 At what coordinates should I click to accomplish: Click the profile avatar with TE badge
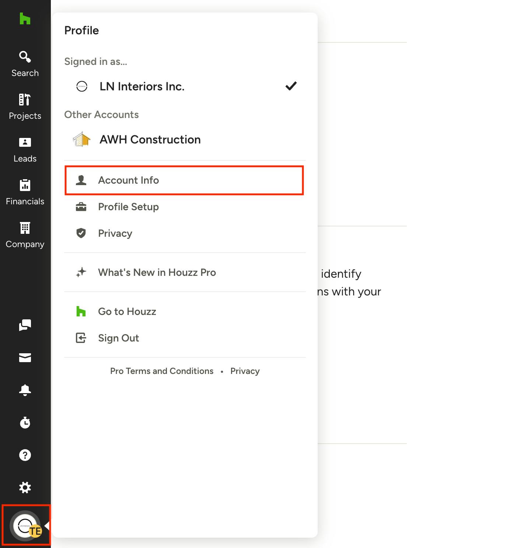(26, 526)
